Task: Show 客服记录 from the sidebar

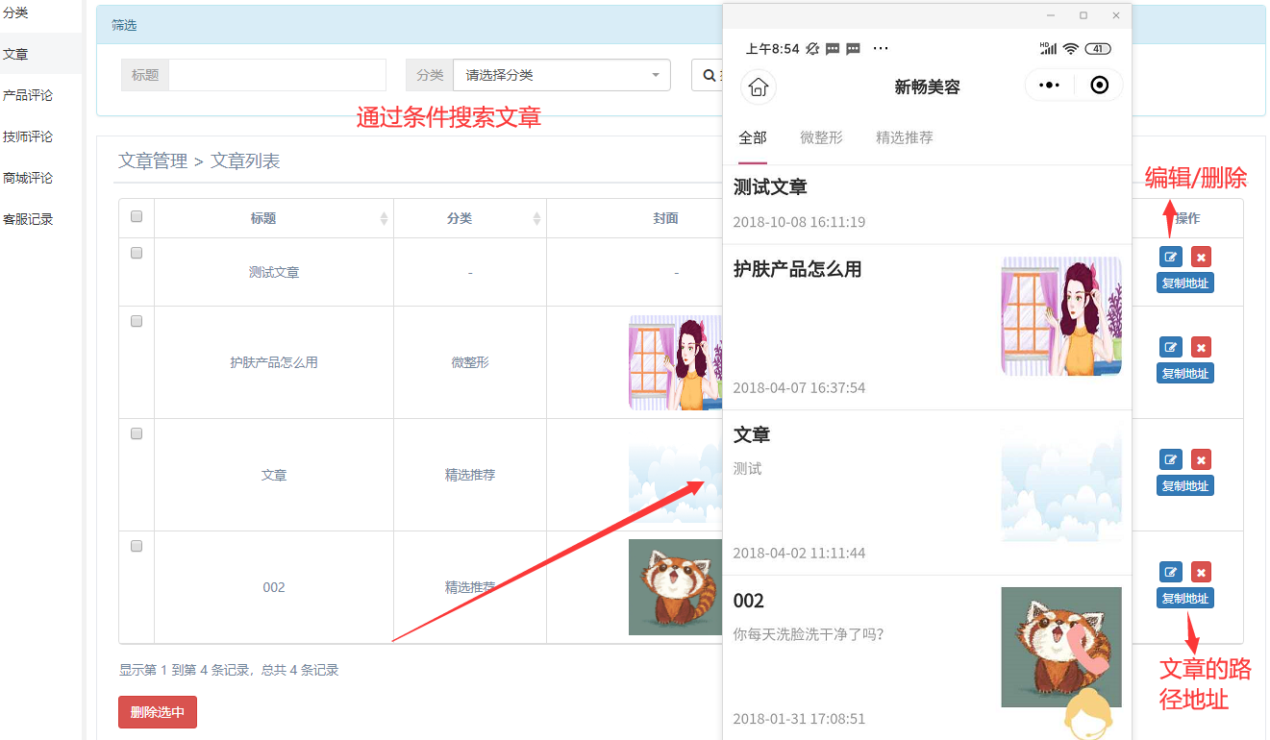Action: point(28,219)
